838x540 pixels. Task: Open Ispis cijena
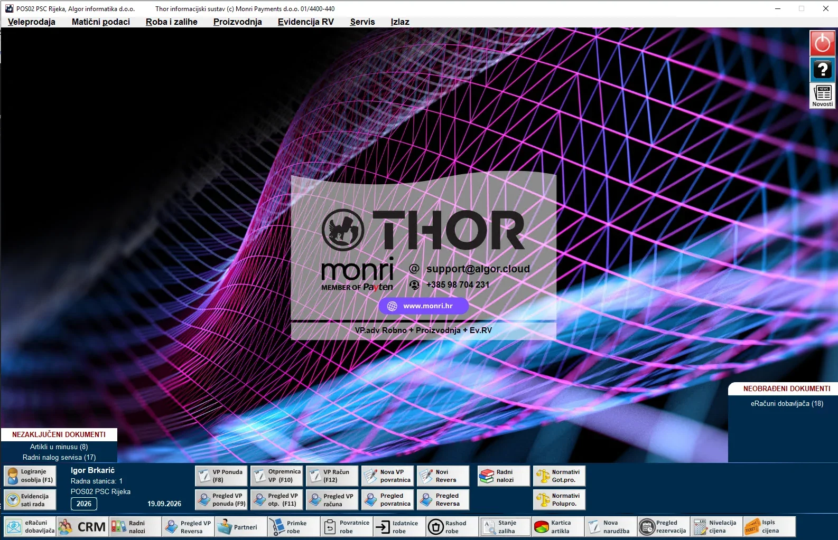tap(770, 527)
